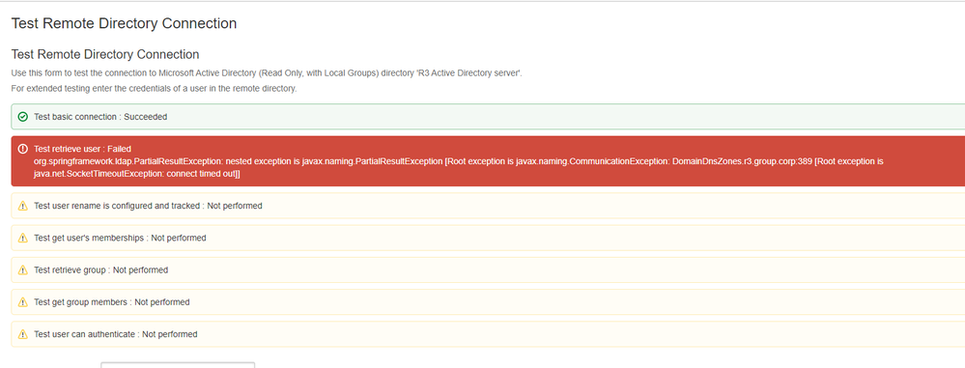Focus the input field below the test results
The height and width of the screenshot is (368, 965).
[178, 365]
